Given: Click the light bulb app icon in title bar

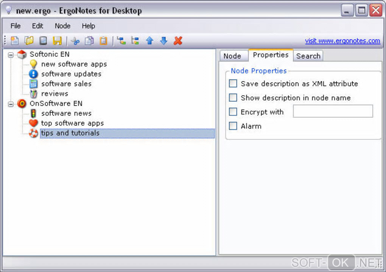Looking at the screenshot, I should click(x=9, y=10).
